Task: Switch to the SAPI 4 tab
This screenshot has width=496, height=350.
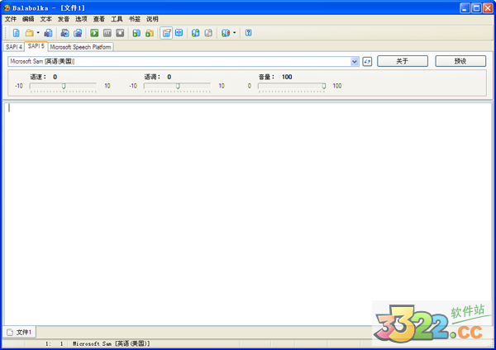Action: (x=14, y=47)
